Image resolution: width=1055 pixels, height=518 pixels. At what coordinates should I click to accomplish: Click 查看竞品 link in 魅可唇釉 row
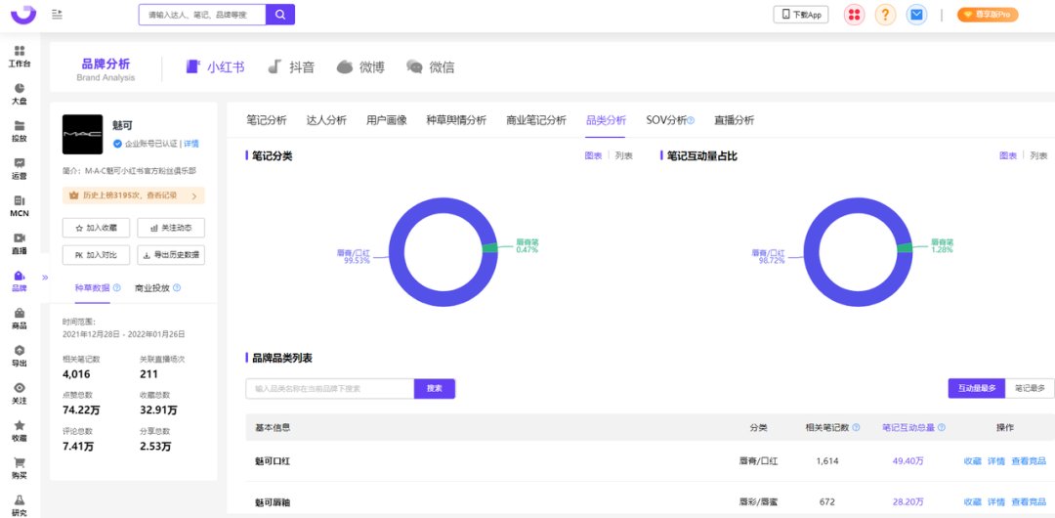pos(1029,502)
